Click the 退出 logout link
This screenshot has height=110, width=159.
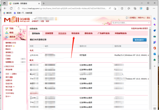(x=148, y=18)
